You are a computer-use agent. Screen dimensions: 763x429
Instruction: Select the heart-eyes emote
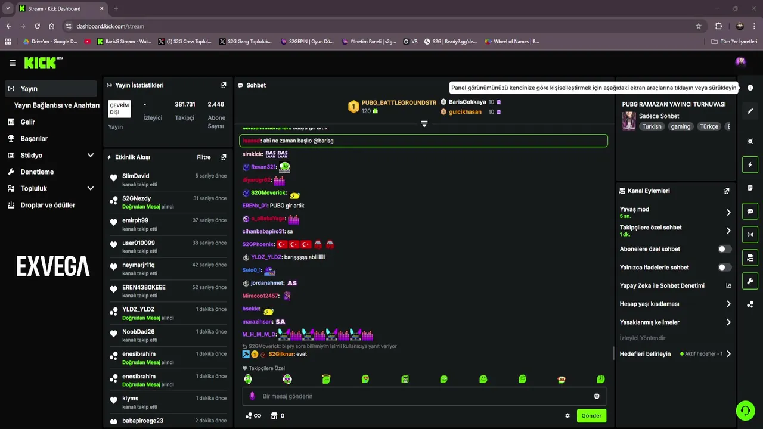365,379
